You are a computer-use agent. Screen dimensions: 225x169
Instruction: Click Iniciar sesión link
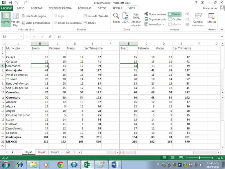pos(210,8)
